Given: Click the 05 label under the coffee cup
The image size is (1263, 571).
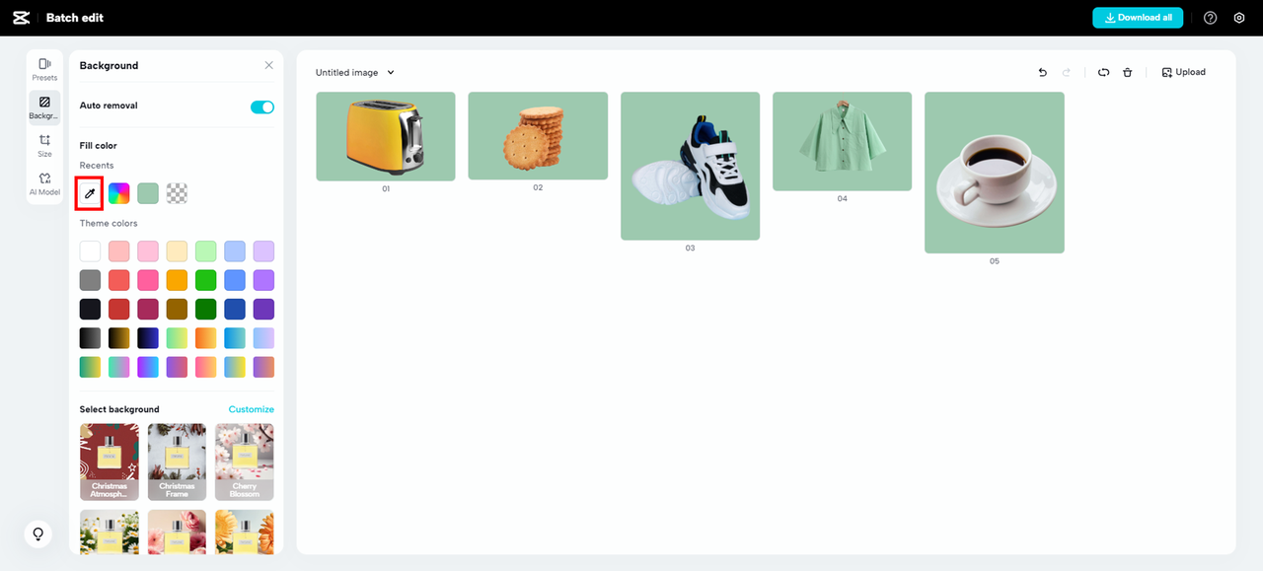Looking at the screenshot, I should point(995,261).
